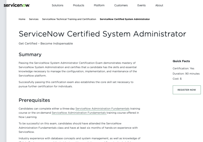Image resolution: width=203 pixels, height=142 pixels.
Task: Expand the About navigation menu
Action: click(x=159, y=5)
